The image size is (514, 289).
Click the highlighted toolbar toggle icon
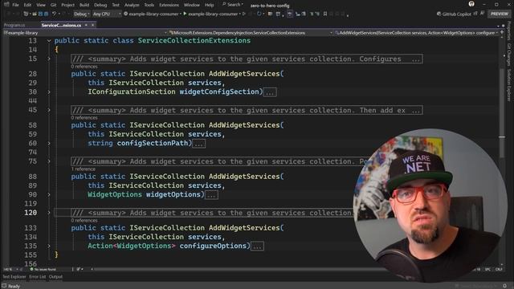pyautogui.click(x=290, y=14)
